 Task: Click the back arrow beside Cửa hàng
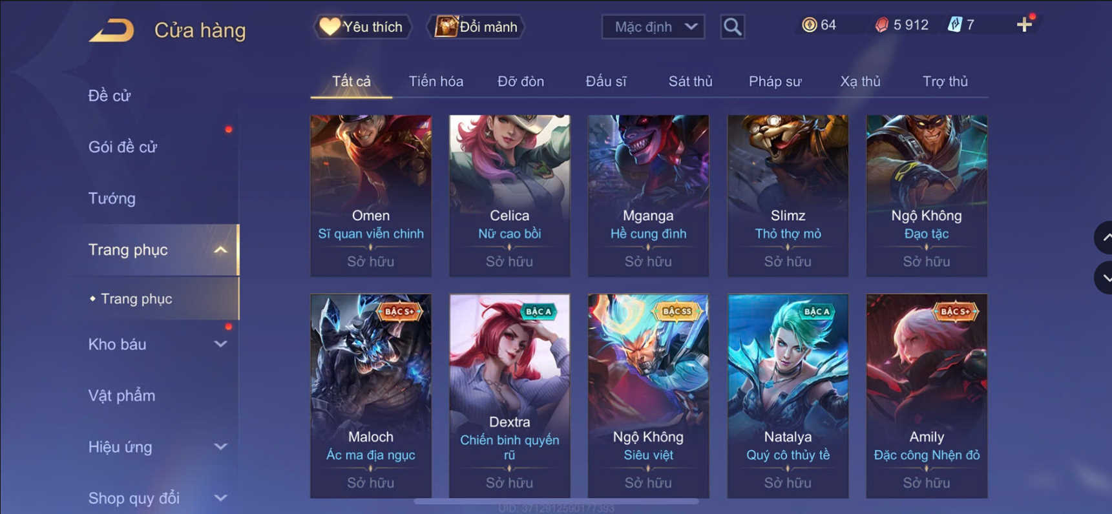111,30
